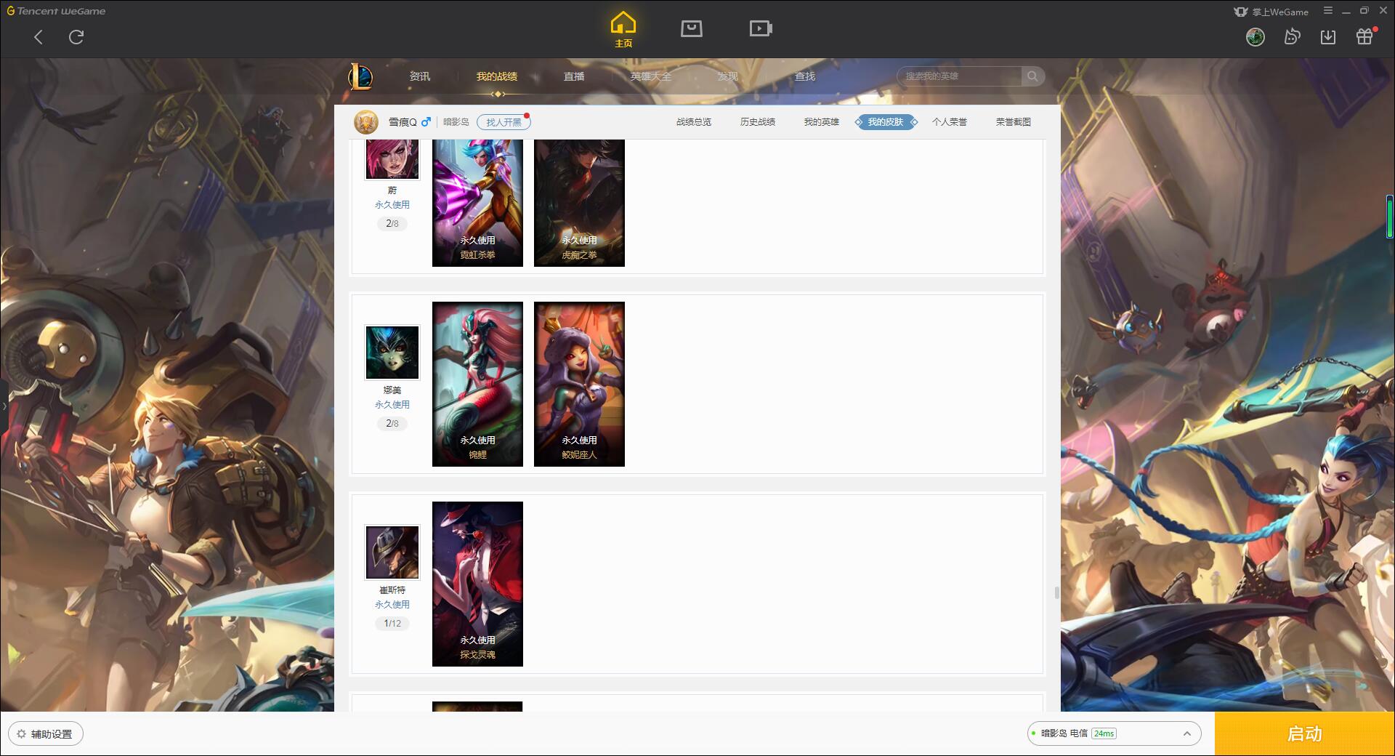1395x756 pixels.
Task: Click 永久使用 under 崔斯特
Action: [x=392, y=605]
